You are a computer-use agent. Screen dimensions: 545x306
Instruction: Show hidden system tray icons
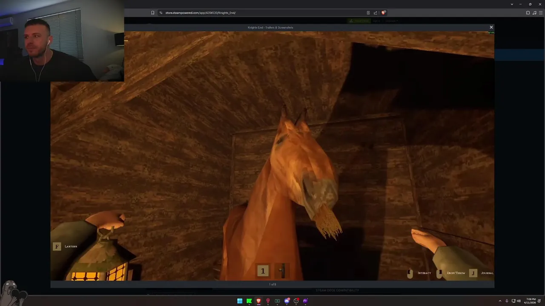[500, 301]
